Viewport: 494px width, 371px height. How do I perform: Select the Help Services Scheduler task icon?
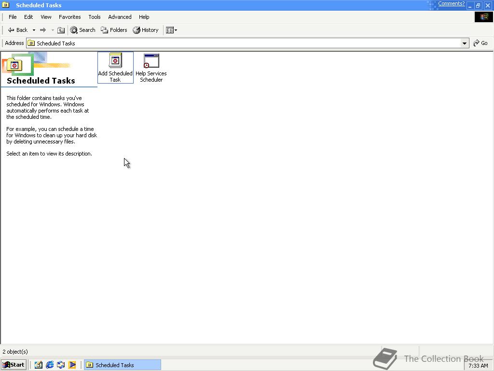tap(151, 68)
